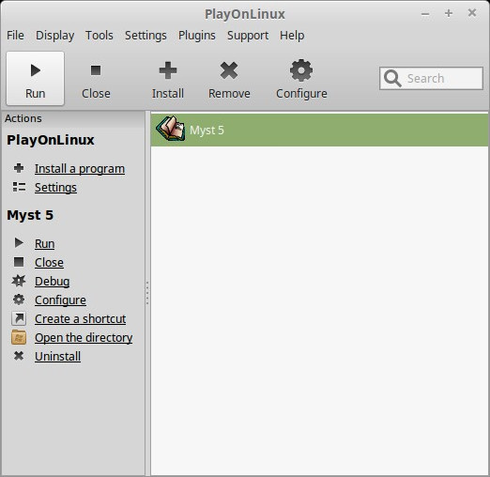
Task: Click folder icon beside Open the directory
Action: [x=19, y=337]
